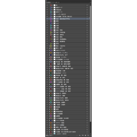Switch to the アートボード tab
Screen dimensions: 137x137
[56, 2]
